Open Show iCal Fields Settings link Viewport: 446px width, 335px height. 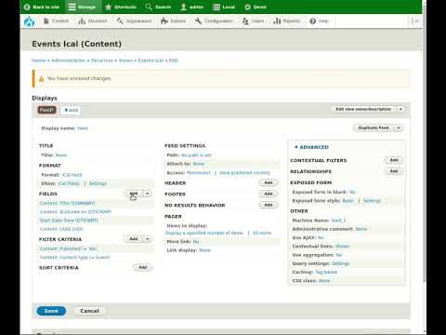click(x=98, y=183)
